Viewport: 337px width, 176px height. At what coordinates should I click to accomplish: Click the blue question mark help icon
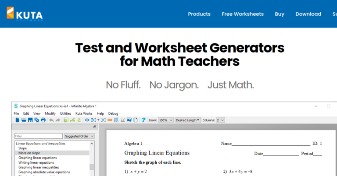(x=143, y=120)
